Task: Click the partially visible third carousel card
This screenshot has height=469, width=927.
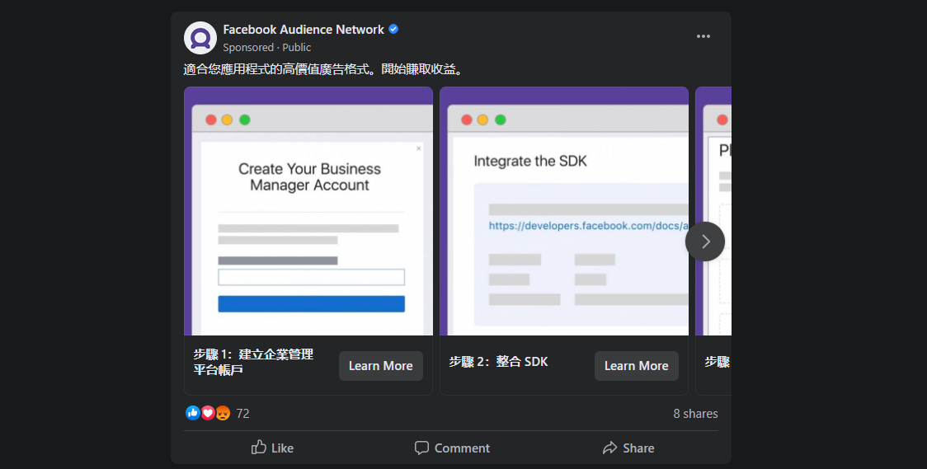Action: click(x=713, y=241)
